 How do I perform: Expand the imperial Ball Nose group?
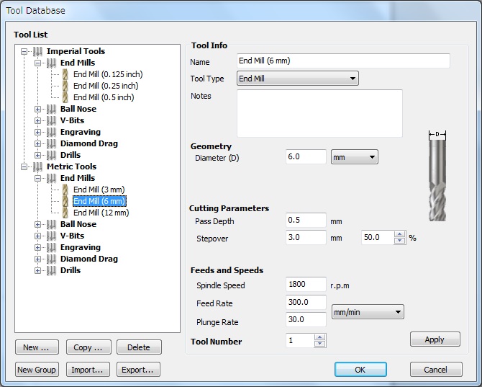[38, 109]
